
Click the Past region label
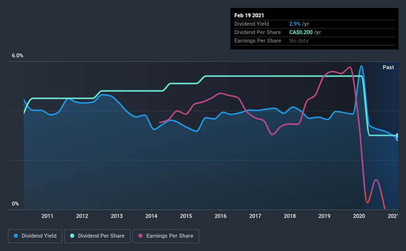pyautogui.click(x=388, y=67)
